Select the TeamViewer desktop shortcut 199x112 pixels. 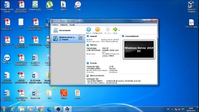(x=7, y=59)
